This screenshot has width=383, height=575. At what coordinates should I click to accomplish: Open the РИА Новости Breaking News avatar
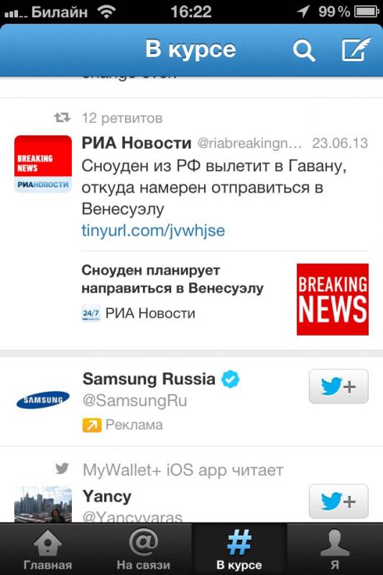(43, 164)
